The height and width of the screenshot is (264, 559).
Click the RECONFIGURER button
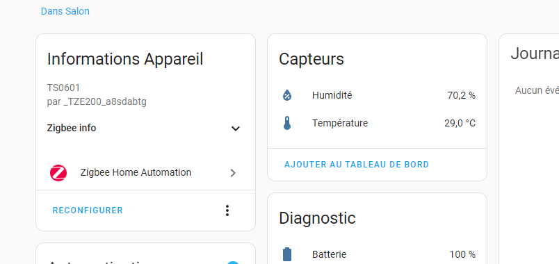tap(88, 211)
